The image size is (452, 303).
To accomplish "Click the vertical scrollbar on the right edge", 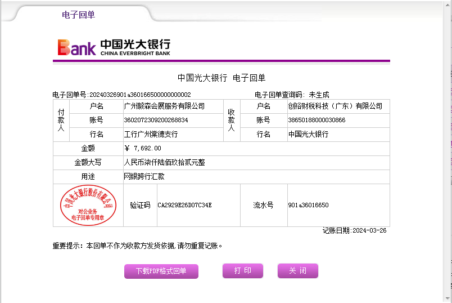I will point(448,152).
